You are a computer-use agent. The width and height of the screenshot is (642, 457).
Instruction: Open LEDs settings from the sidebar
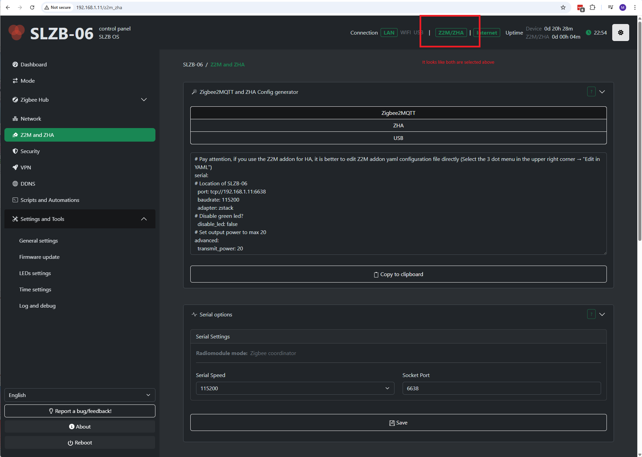click(x=35, y=273)
